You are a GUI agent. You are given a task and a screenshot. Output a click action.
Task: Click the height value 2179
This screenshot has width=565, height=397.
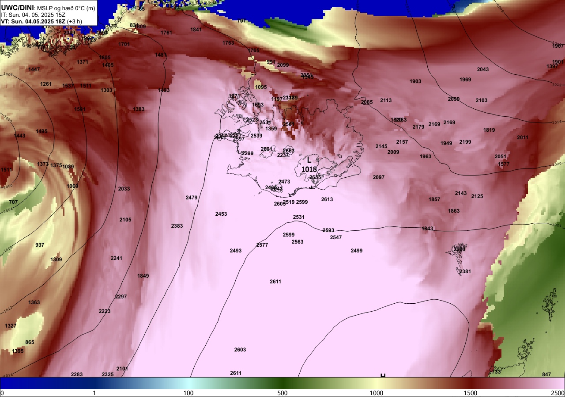tap(418, 127)
